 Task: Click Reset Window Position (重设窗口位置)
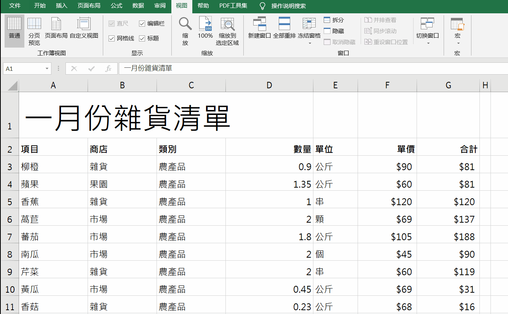tap(386, 42)
